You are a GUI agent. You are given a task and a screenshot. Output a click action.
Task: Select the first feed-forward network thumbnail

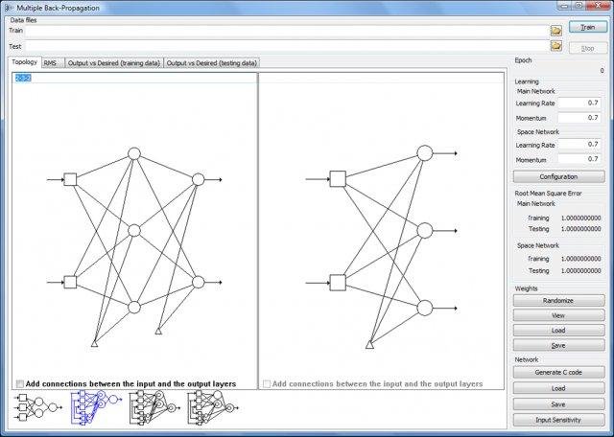click(38, 407)
